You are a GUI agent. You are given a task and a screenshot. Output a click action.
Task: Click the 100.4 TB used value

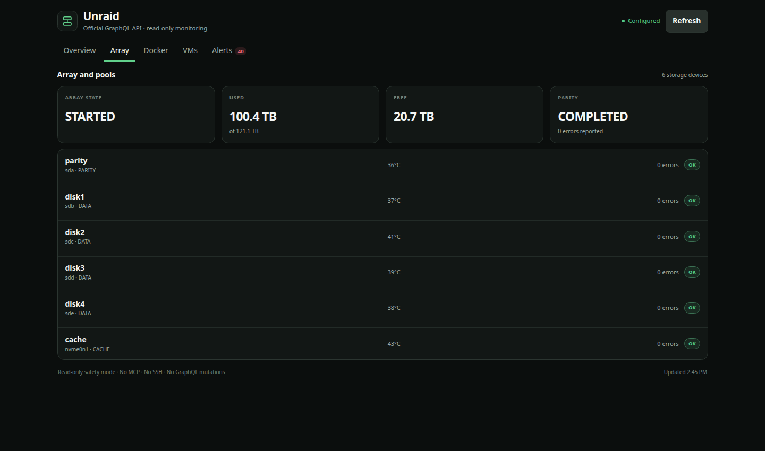click(x=253, y=117)
